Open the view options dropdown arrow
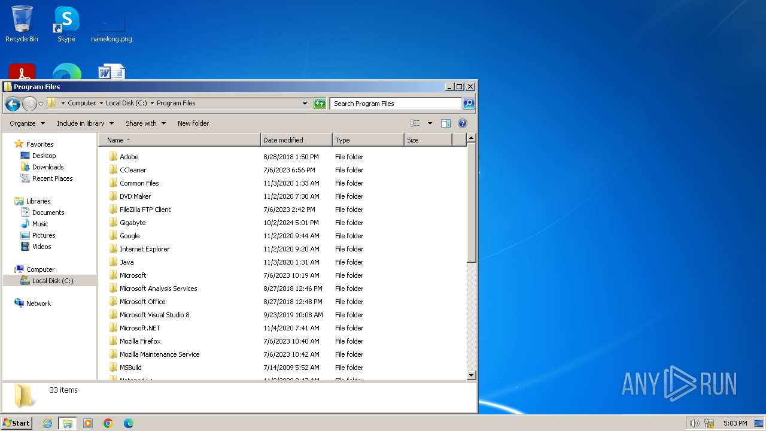The height and width of the screenshot is (431, 766). coord(429,123)
